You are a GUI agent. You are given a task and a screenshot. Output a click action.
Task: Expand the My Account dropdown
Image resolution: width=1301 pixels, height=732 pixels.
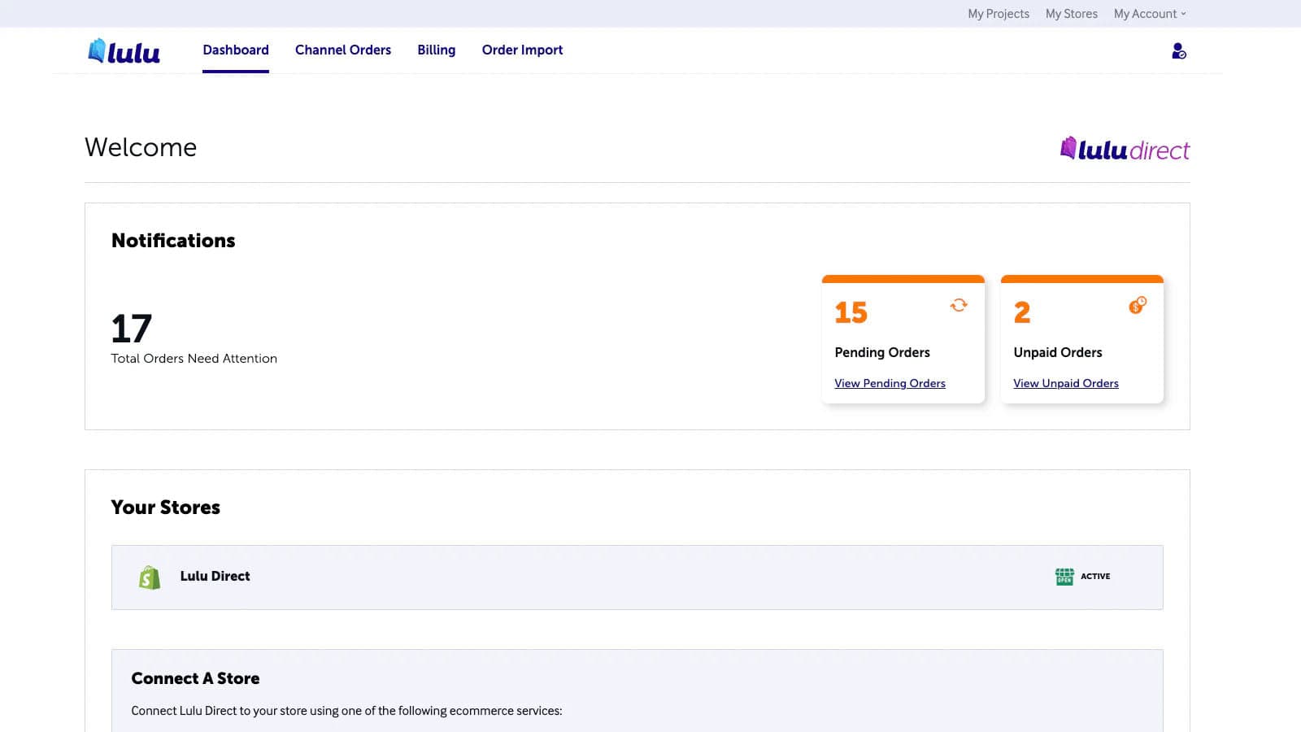1150,14
